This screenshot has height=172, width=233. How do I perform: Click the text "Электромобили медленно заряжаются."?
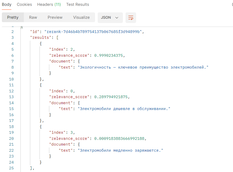coord(120,150)
